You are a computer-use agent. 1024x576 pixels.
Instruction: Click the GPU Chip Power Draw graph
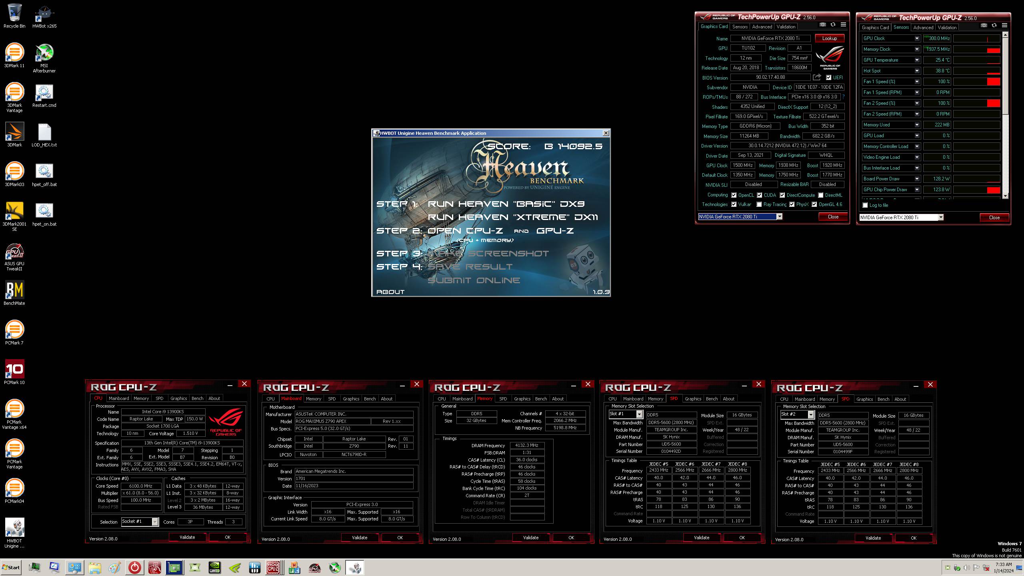[x=977, y=190]
